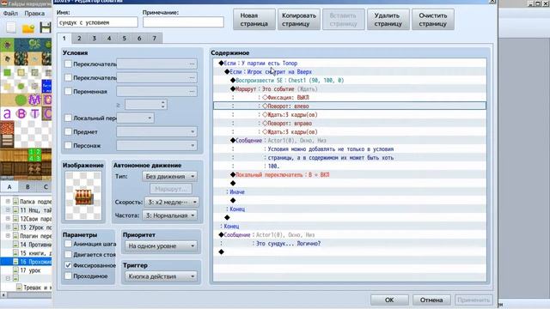Toggle Двигается стоя checkbox
Screen dimensions: 550x309
[x=68, y=254]
